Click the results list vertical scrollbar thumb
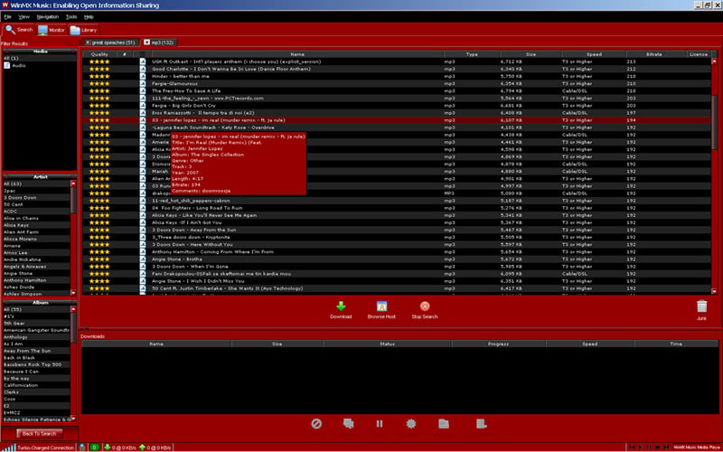Screen dimensions: 723x452 715,122
